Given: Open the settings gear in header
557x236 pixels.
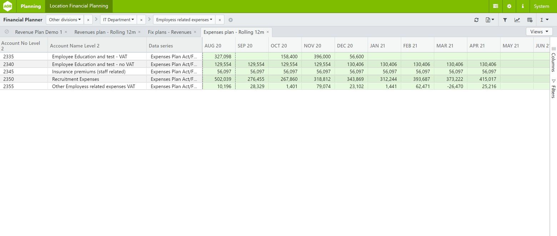Looking at the screenshot, I should click(x=509, y=6).
